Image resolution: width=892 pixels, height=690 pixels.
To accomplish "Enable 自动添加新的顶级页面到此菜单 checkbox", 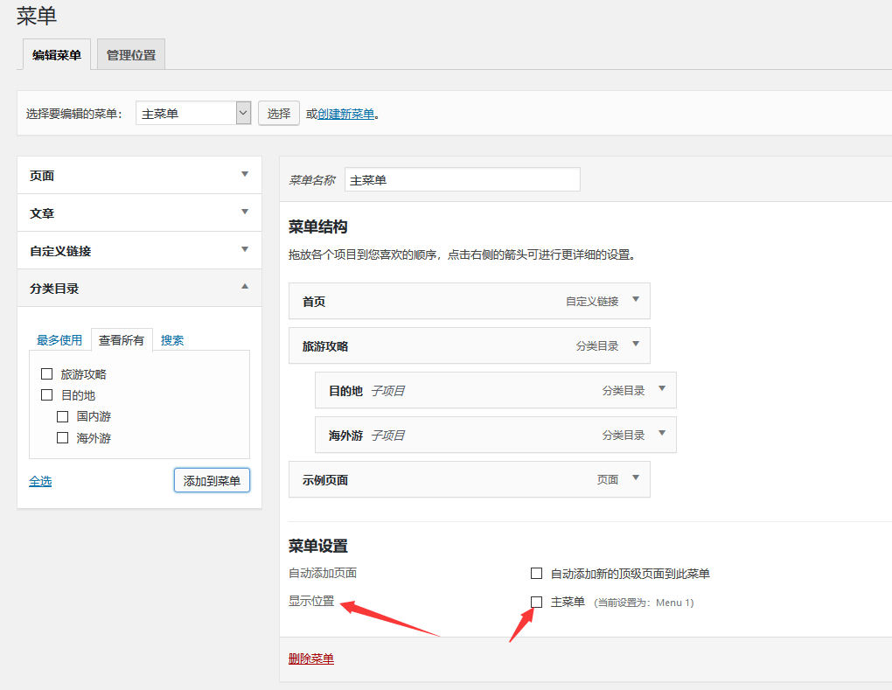I will [x=537, y=574].
